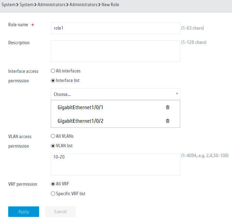This screenshot has width=232, height=220.
Task: Enable the Specific VRF list option
Action: 53,194
